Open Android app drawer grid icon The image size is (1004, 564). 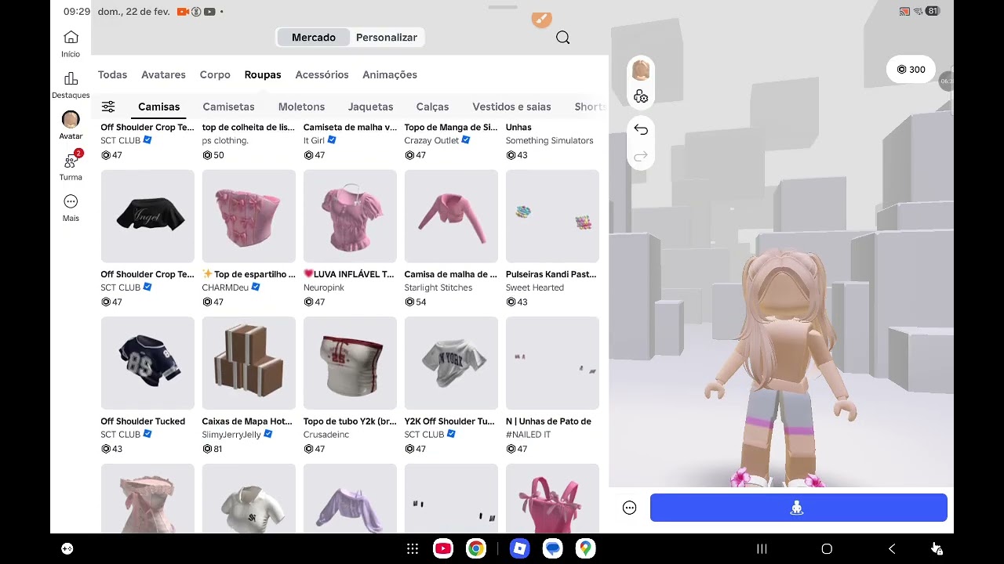click(x=412, y=549)
